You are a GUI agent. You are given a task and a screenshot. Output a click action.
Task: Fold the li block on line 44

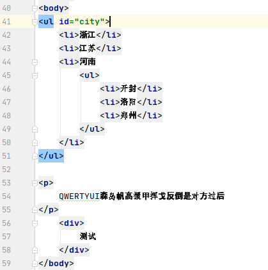35,62
